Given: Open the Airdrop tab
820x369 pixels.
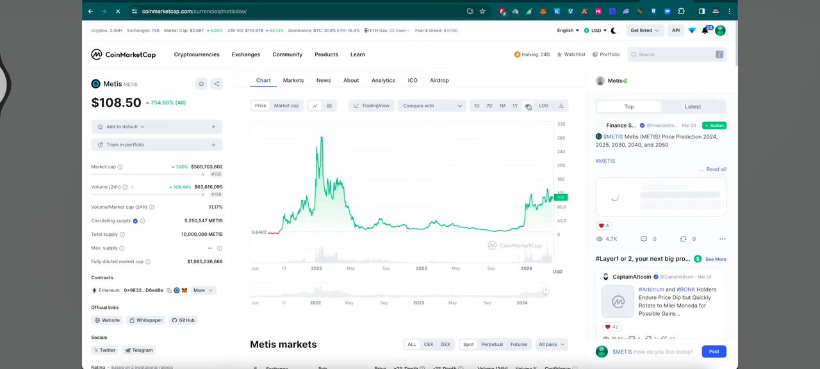Looking at the screenshot, I should coord(439,81).
